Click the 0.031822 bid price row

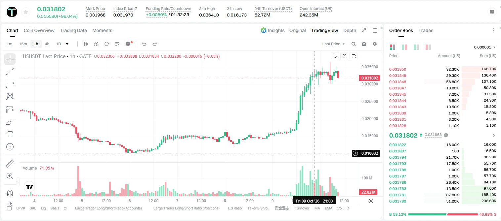[x=443, y=145]
